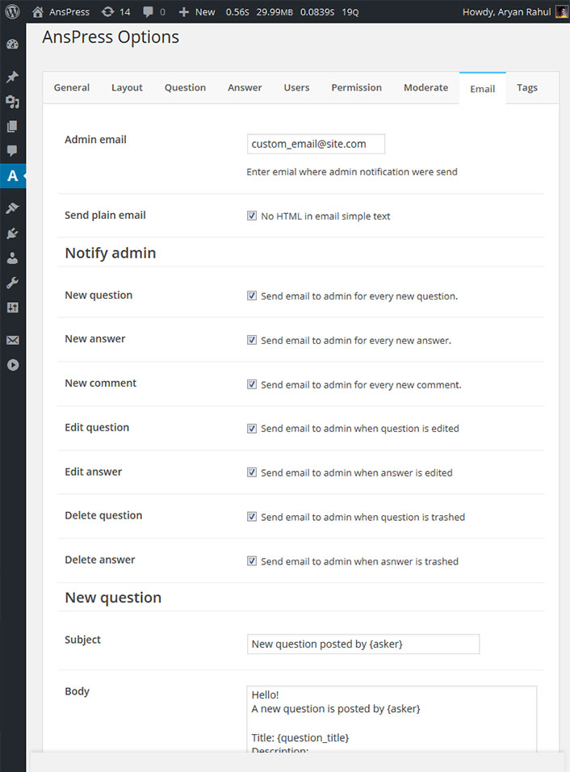Click the WordPress logo in the admin bar
Screen dimensions: 570x772
click(x=12, y=11)
